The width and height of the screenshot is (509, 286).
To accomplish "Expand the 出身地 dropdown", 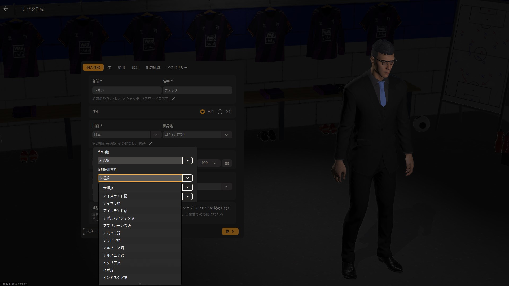I will [x=226, y=135].
